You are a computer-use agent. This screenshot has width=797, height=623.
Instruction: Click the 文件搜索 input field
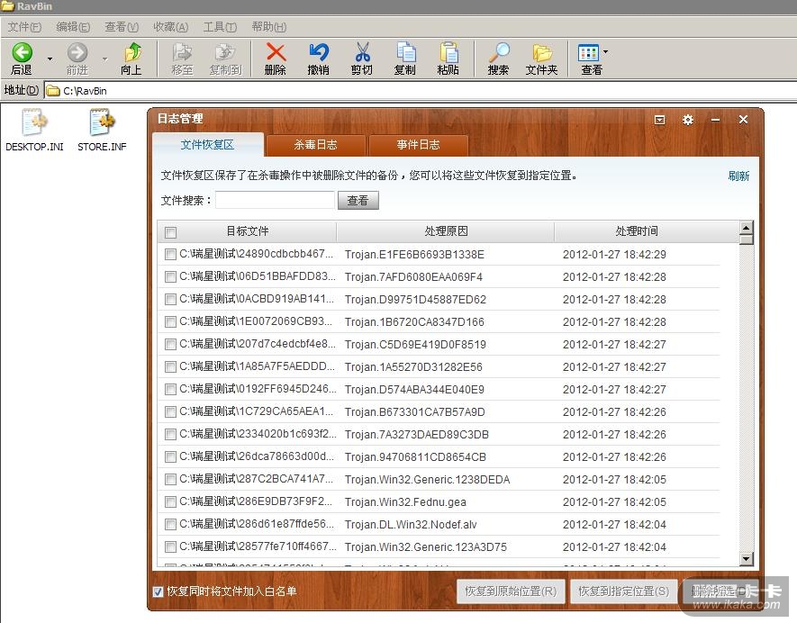pyautogui.click(x=275, y=200)
